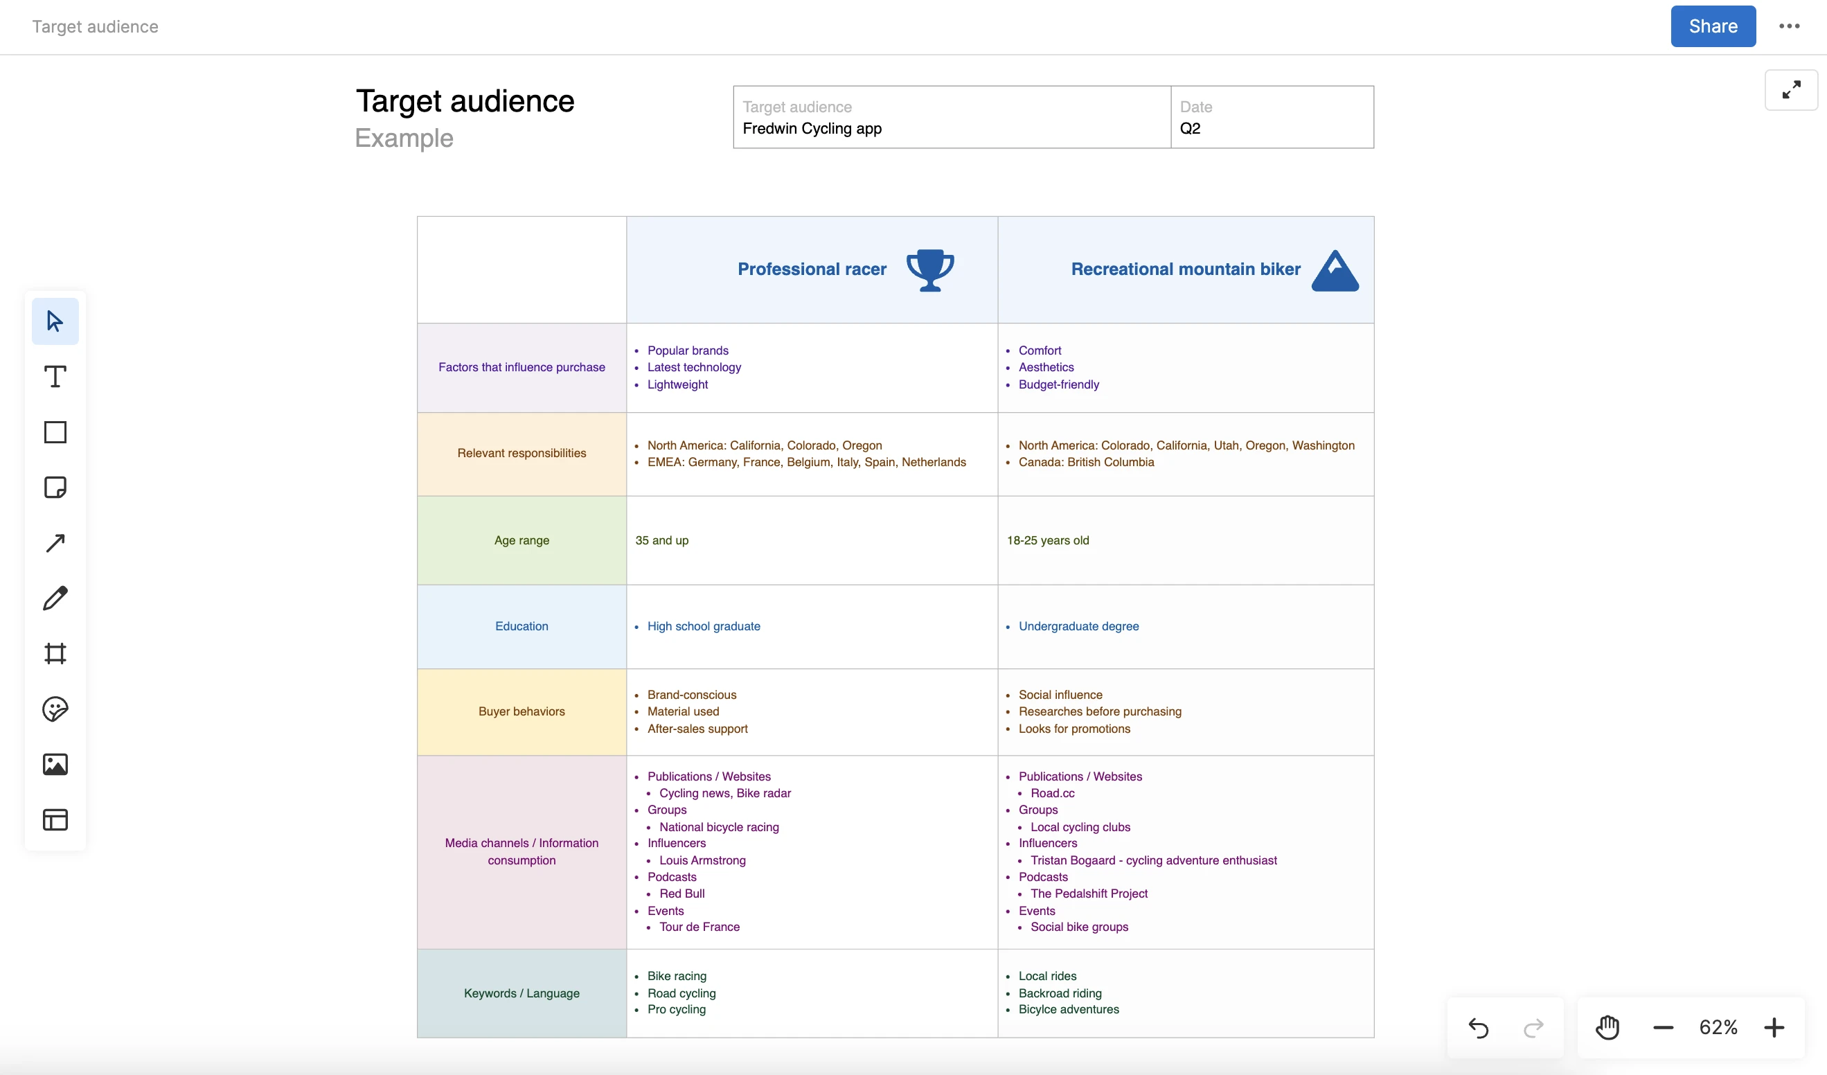Image resolution: width=1827 pixels, height=1075 pixels.
Task: Select the Shape tool
Action: coord(55,432)
